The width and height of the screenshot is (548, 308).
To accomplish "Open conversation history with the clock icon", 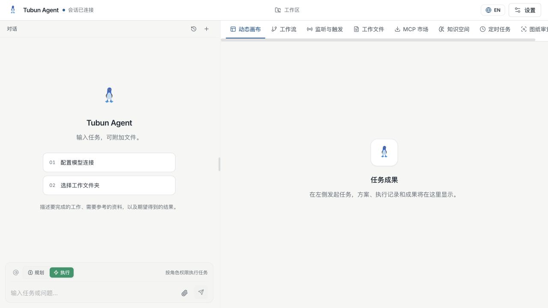I will tap(194, 29).
